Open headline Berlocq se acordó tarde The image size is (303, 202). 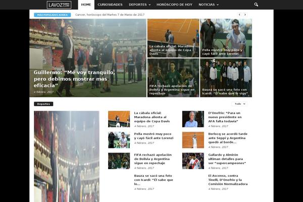pyautogui.click(x=228, y=138)
